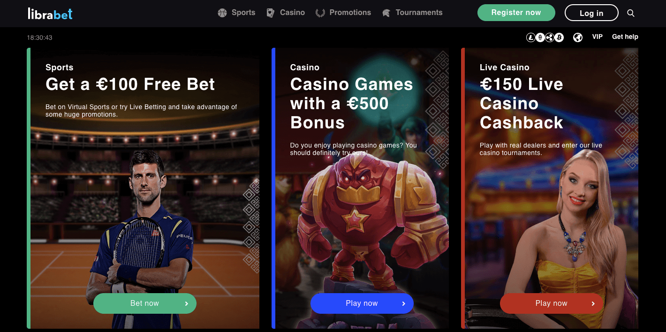
Task: Click the cards icon beside Casino
Action: 271,13
